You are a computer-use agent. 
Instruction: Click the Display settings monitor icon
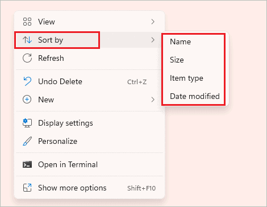point(27,123)
